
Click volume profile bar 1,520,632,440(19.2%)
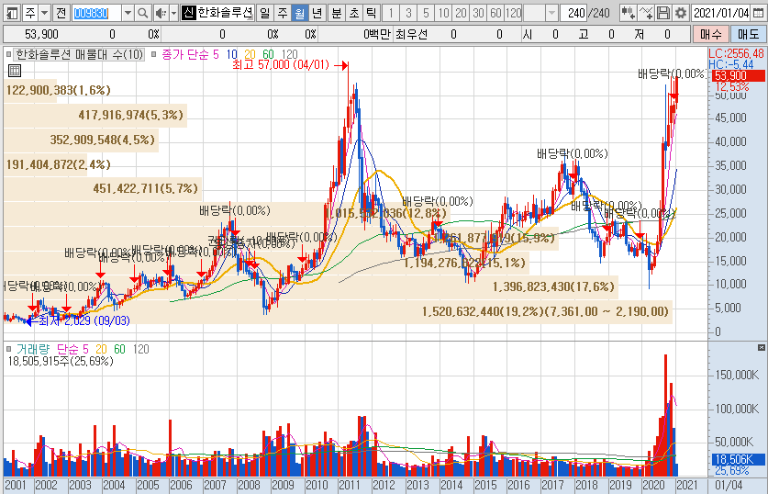pyautogui.click(x=338, y=311)
